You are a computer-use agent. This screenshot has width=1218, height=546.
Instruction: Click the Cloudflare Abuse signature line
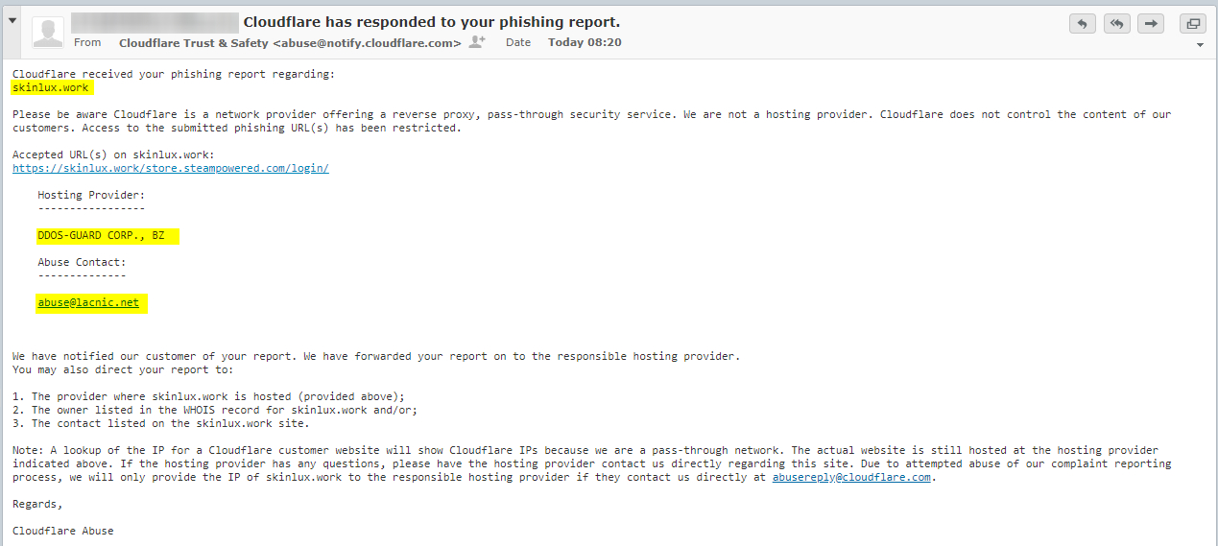tap(62, 531)
